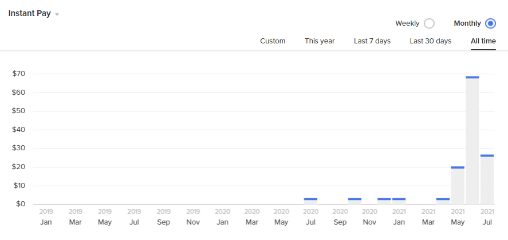
Task: Click the April 2021 bar marker
Action: point(443,199)
